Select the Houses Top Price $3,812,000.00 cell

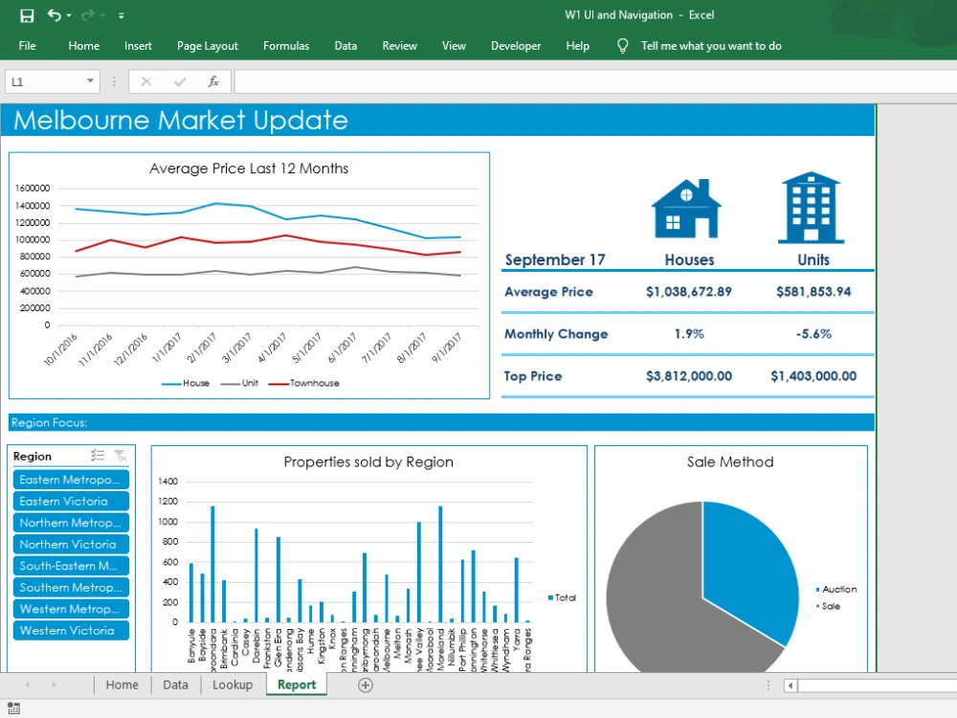pos(689,376)
